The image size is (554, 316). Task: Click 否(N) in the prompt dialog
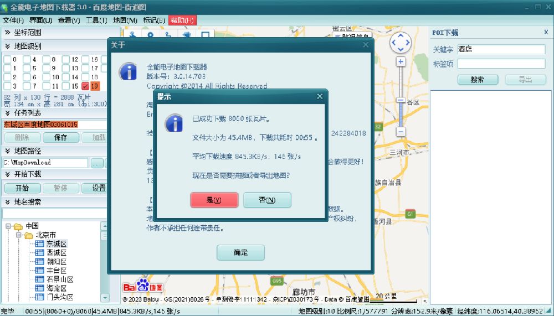tap(267, 200)
